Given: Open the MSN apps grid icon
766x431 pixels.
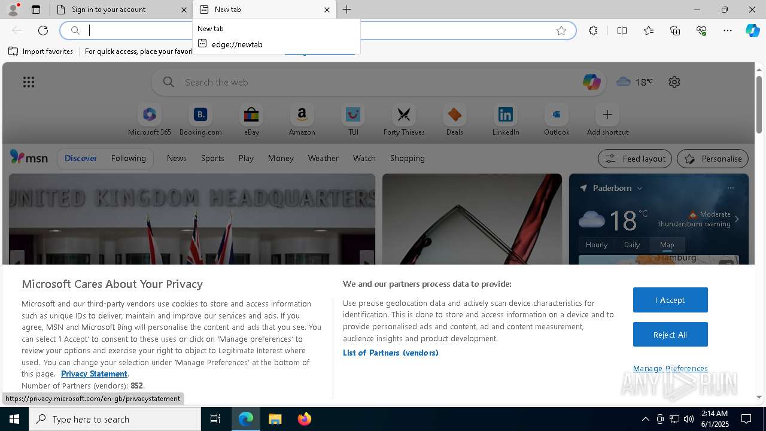Looking at the screenshot, I should [x=29, y=82].
